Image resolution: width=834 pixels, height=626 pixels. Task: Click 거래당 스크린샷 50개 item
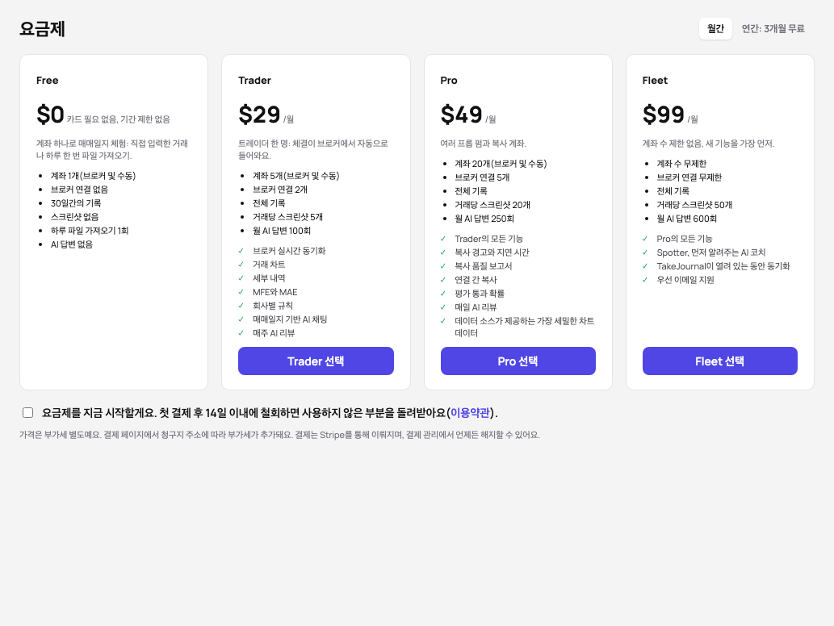pyautogui.click(x=694, y=205)
